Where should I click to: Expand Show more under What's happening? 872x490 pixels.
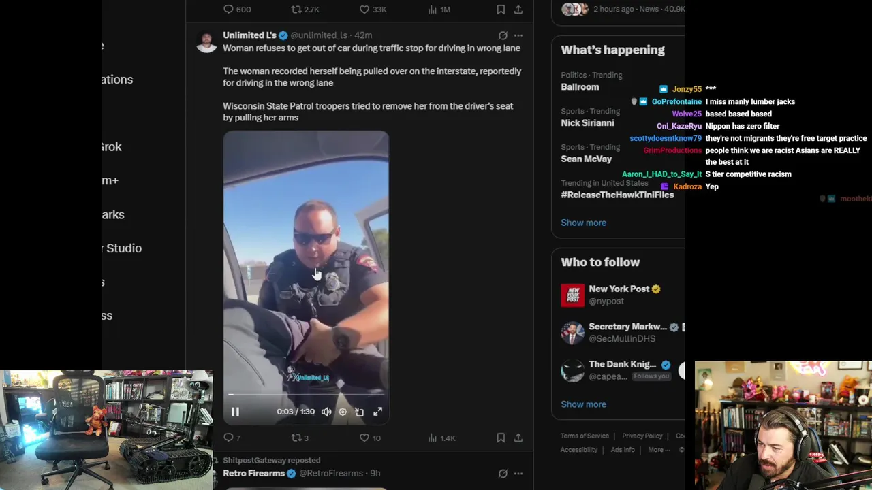click(x=583, y=223)
